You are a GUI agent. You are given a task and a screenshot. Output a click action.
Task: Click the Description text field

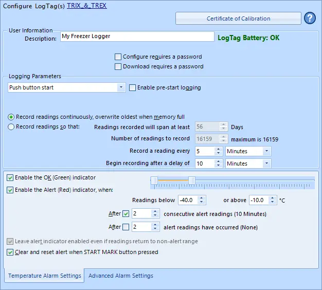[137, 37]
